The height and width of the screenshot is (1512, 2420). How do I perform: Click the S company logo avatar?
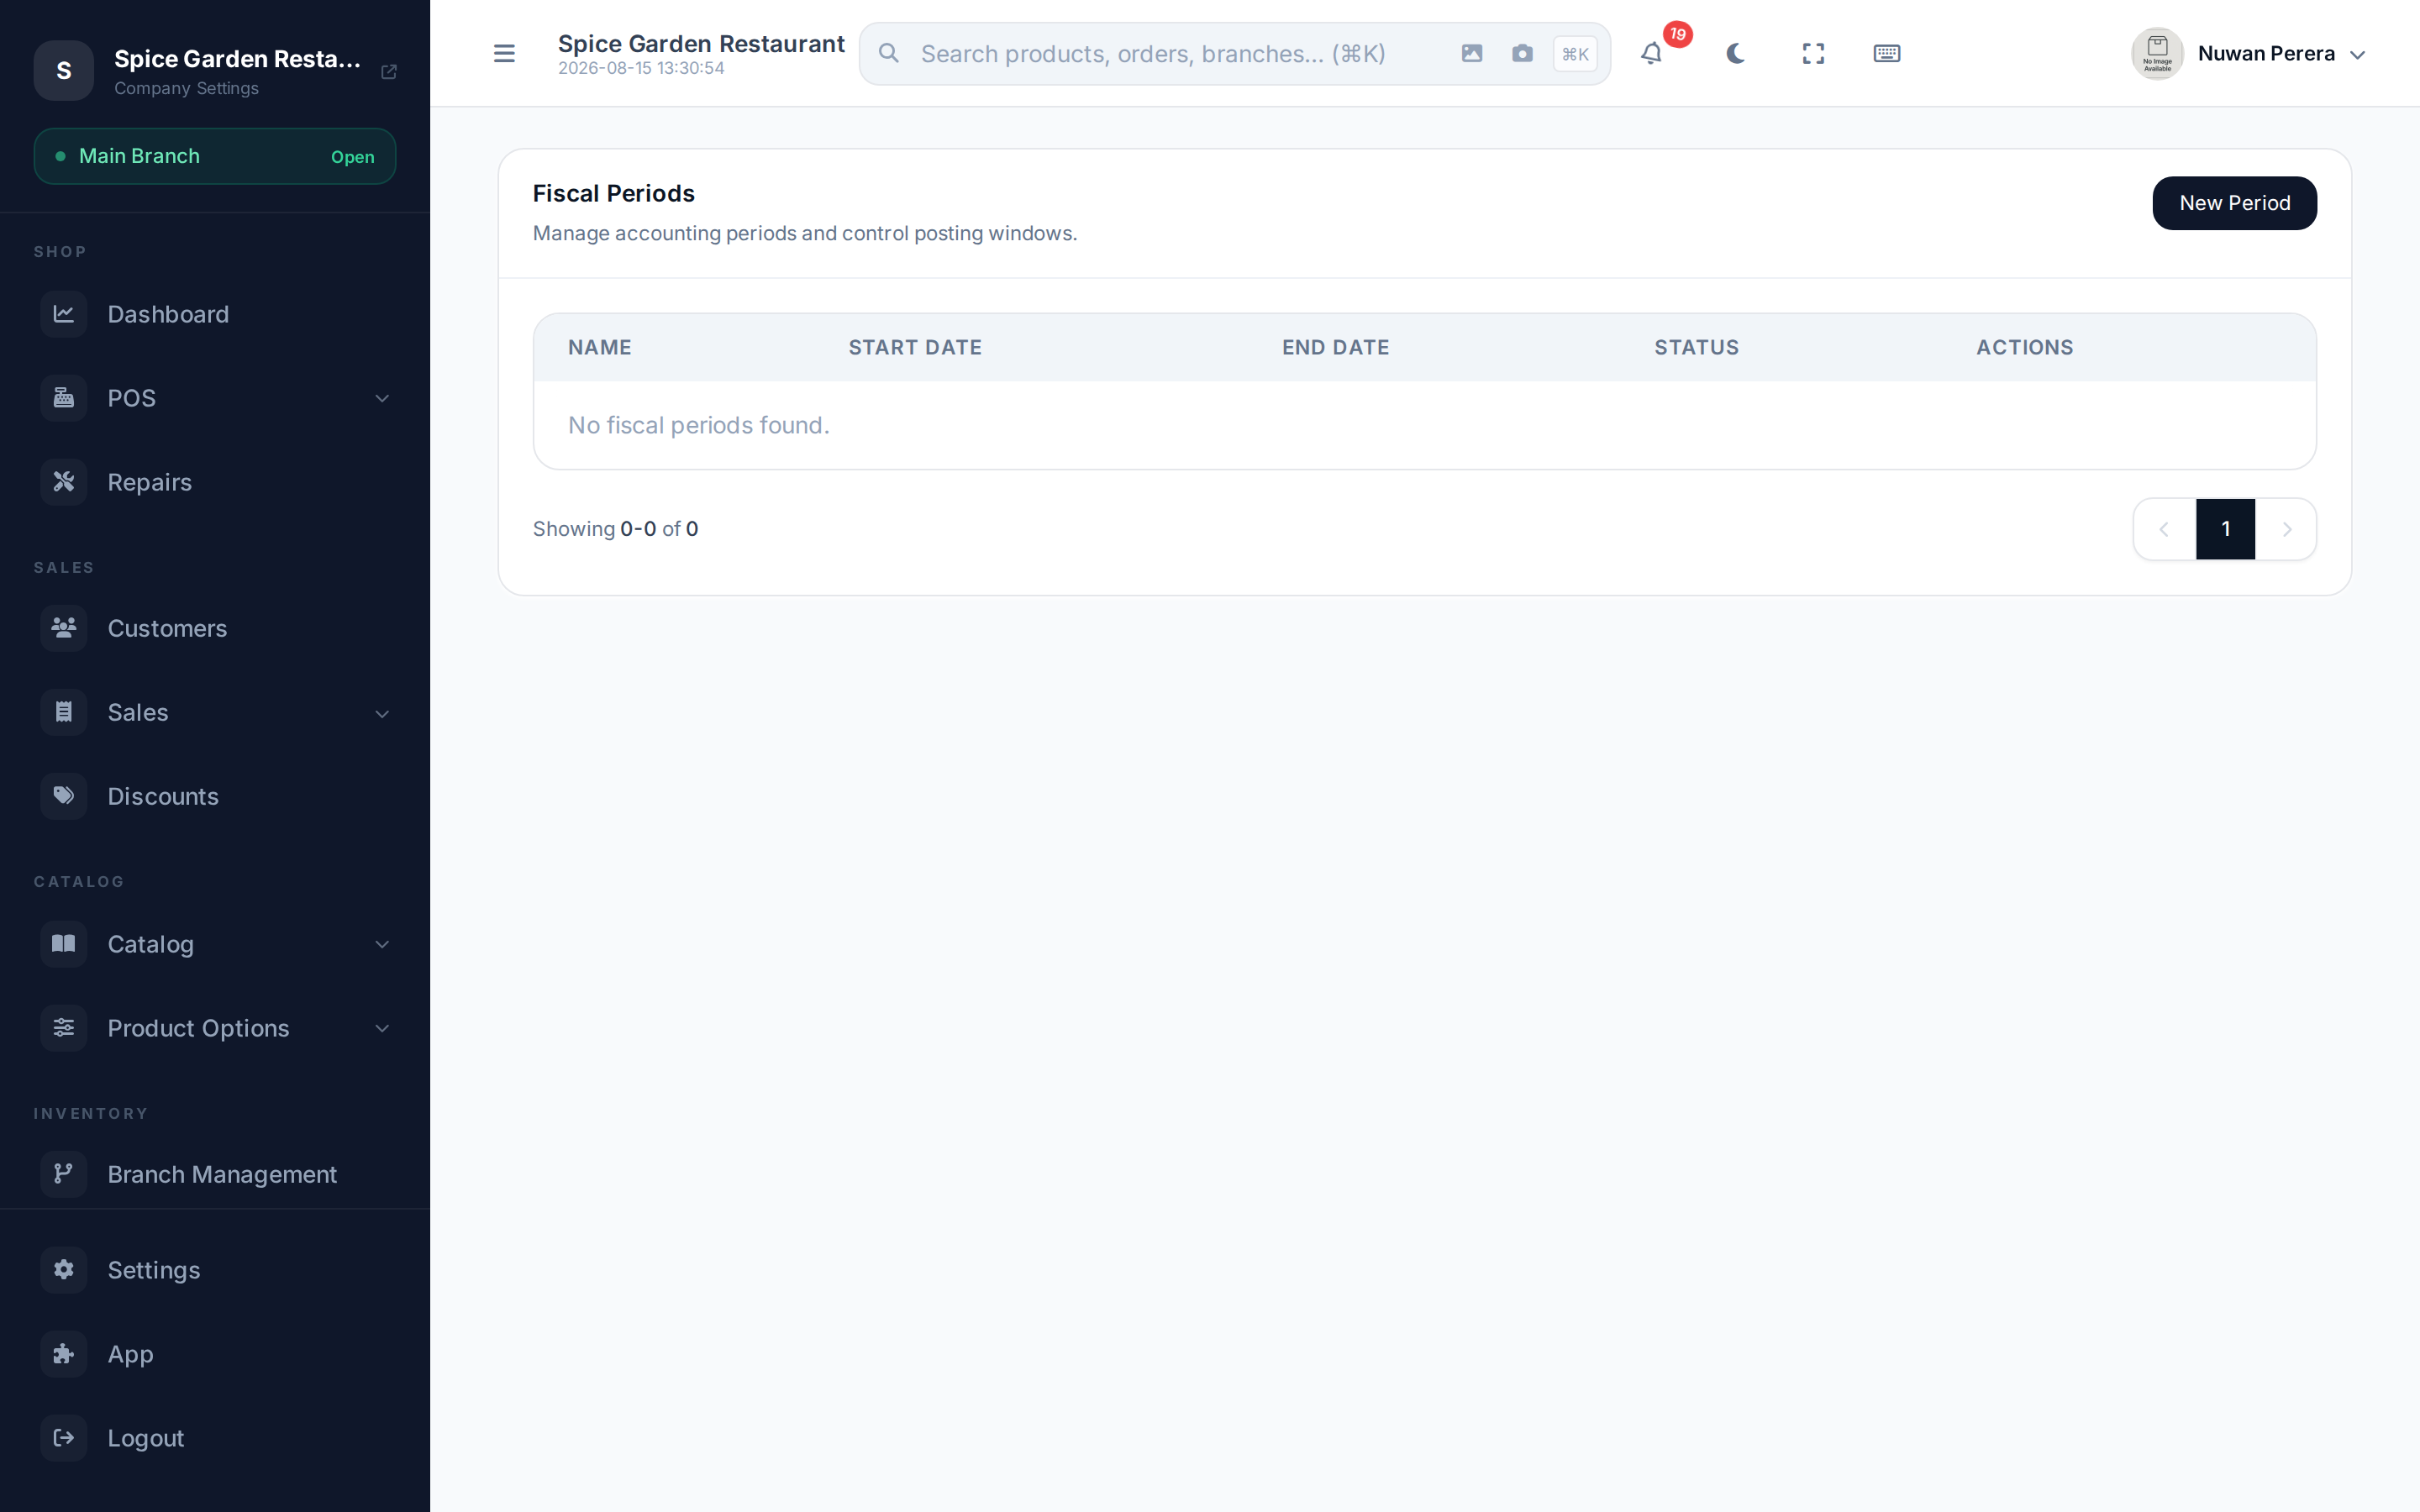tap(64, 70)
